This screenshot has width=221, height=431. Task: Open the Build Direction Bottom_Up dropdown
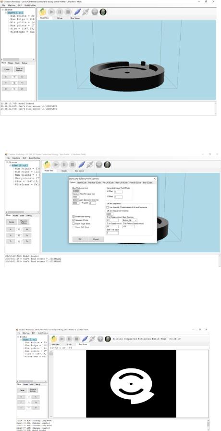click(x=130, y=220)
